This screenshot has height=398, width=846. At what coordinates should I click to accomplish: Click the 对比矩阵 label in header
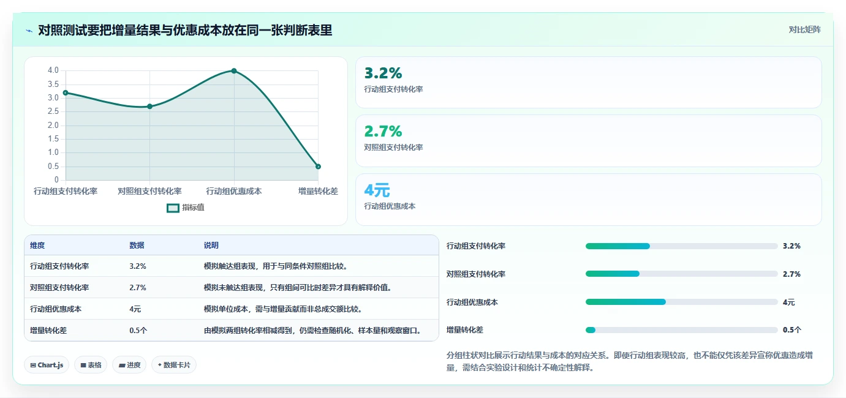click(804, 29)
